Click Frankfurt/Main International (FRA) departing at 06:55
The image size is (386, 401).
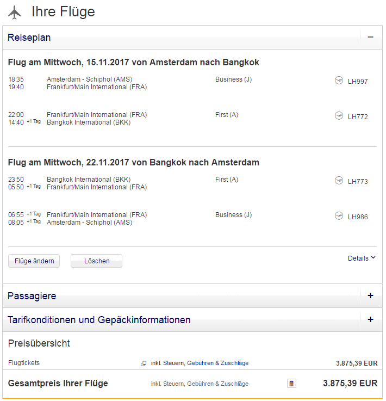point(97,215)
